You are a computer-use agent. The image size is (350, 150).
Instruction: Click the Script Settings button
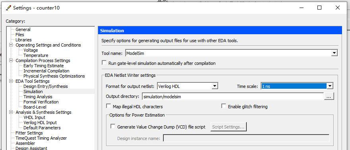(x=228, y=127)
